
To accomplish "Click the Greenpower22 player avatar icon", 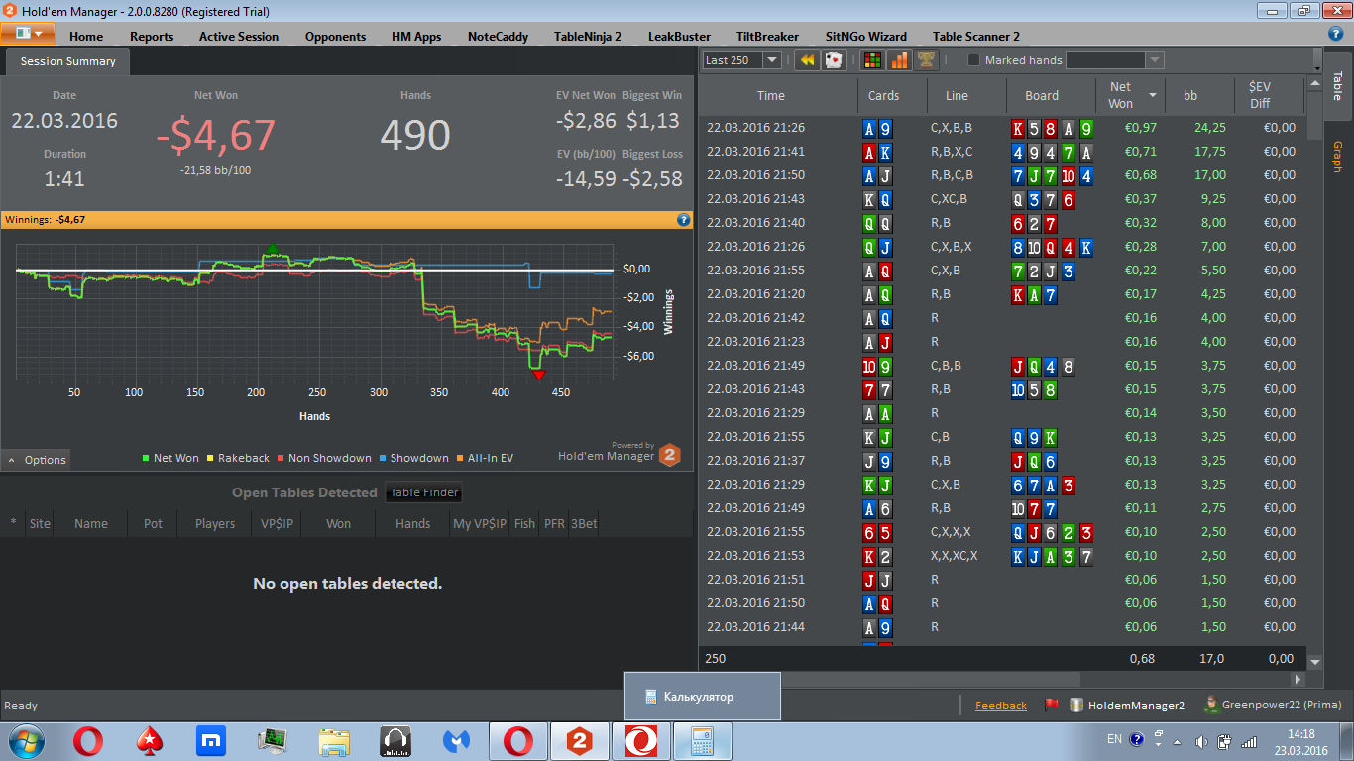I will click(1210, 705).
